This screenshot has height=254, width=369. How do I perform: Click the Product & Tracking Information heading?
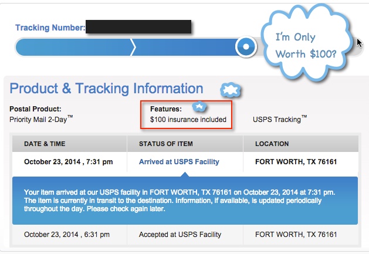click(106, 89)
